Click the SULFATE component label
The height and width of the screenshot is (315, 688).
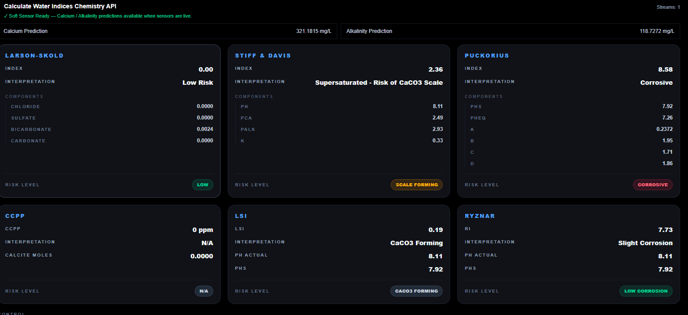tap(24, 118)
